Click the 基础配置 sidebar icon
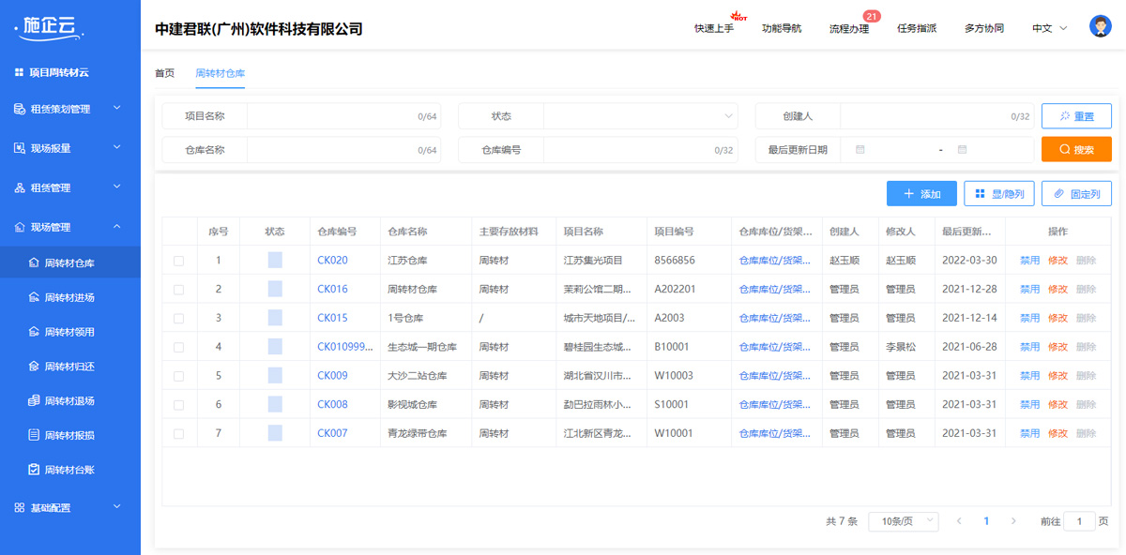 (20, 507)
